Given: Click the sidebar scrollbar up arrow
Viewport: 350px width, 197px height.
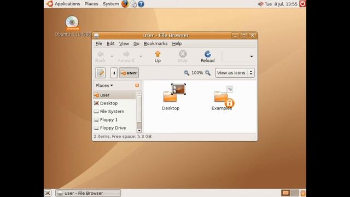Looking at the screenshot, I should 139,93.
